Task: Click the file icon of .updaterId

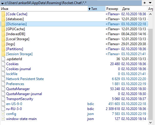Action: point(3,59)
